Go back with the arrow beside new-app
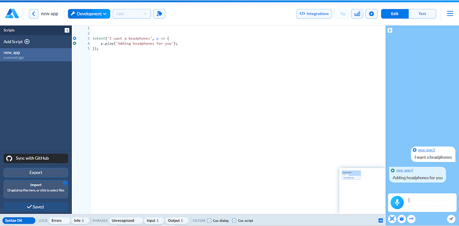 click(34, 14)
